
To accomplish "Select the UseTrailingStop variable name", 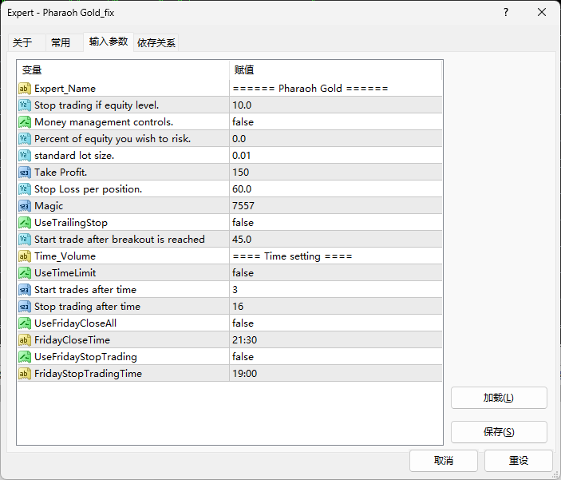I will click(71, 223).
